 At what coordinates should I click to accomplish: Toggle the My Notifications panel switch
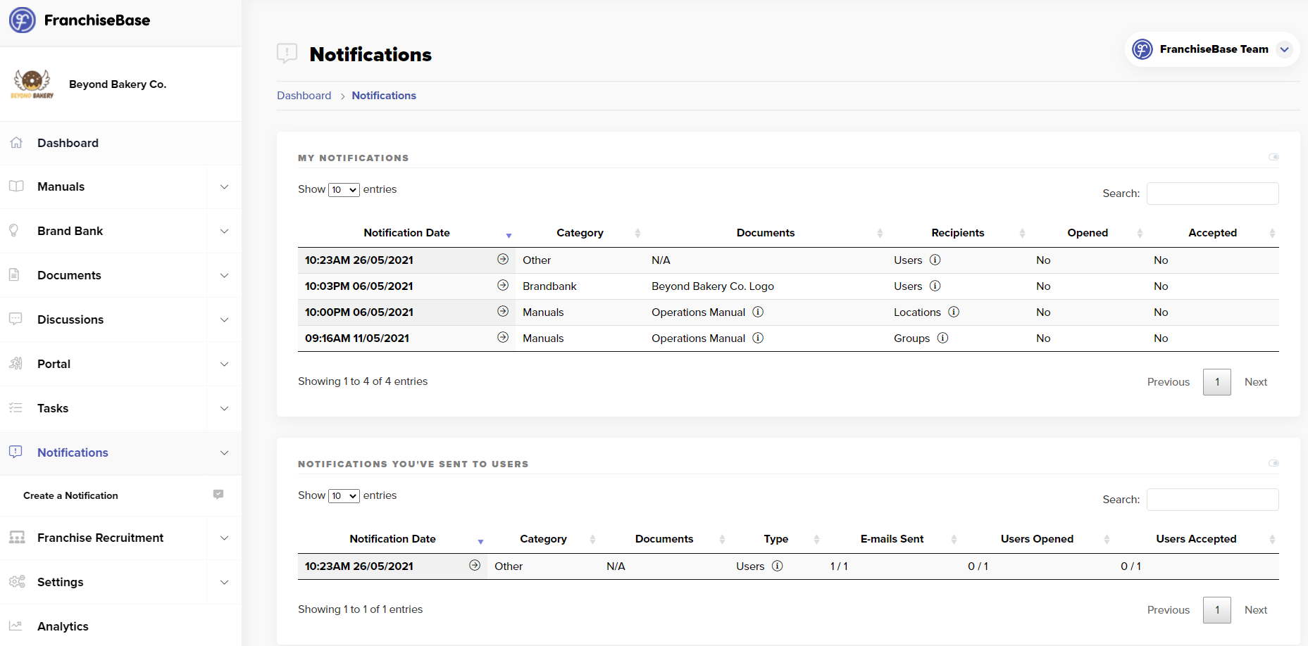point(1273,157)
